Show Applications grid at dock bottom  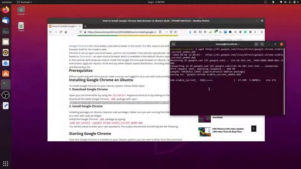click(6, 163)
